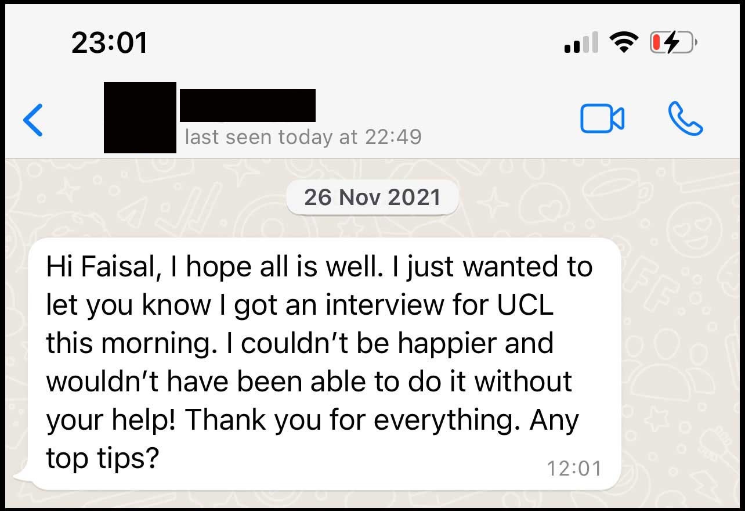Viewport: 745px width, 511px height.
Task: Go back using the blue chevron
Action: pyautogui.click(x=33, y=120)
